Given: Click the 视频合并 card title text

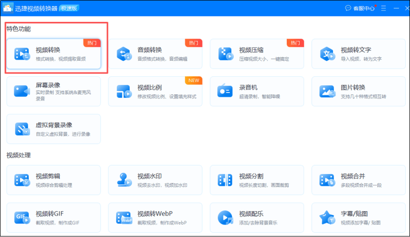Looking at the screenshot, I should pos(353,176).
